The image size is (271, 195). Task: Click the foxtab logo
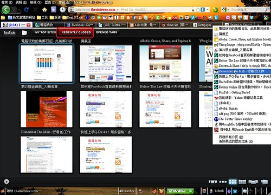point(9,33)
